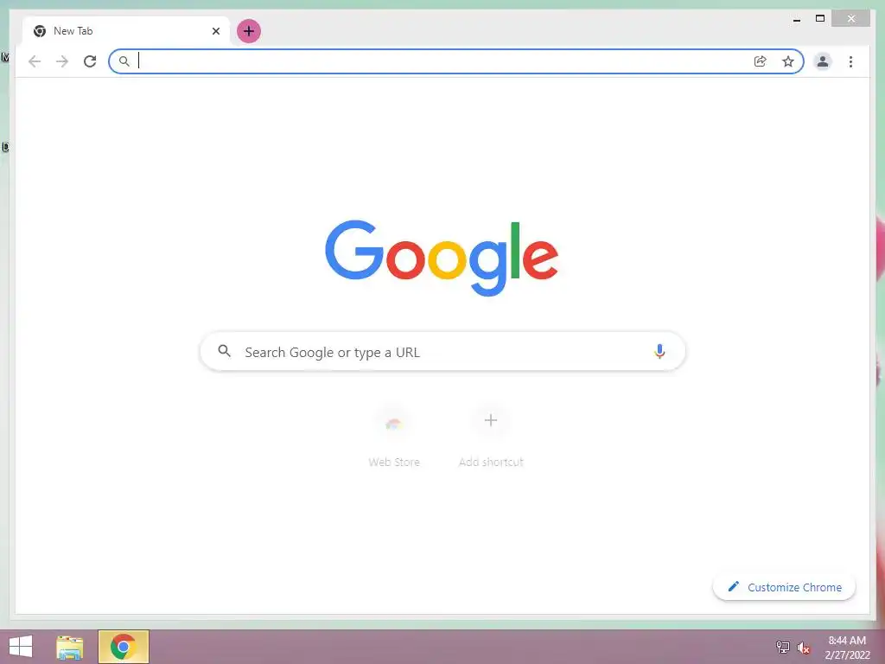Open Customize Chrome
Screen dimensions: 885x664
[x=784, y=587]
